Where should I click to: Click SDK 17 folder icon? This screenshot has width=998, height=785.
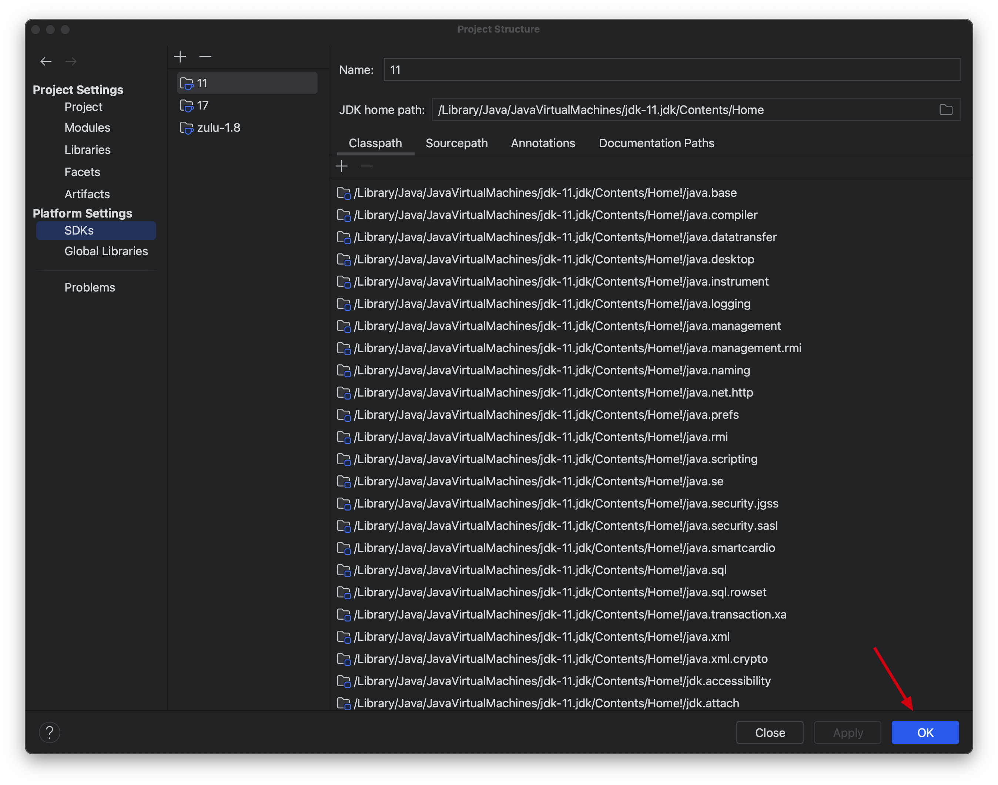pyautogui.click(x=186, y=106)
